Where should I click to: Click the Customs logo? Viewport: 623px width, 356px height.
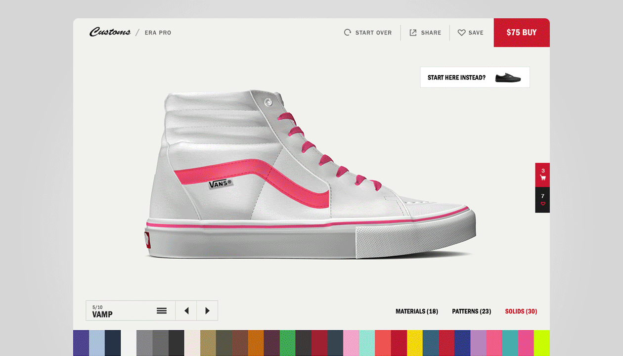click(x=109, y=32)
